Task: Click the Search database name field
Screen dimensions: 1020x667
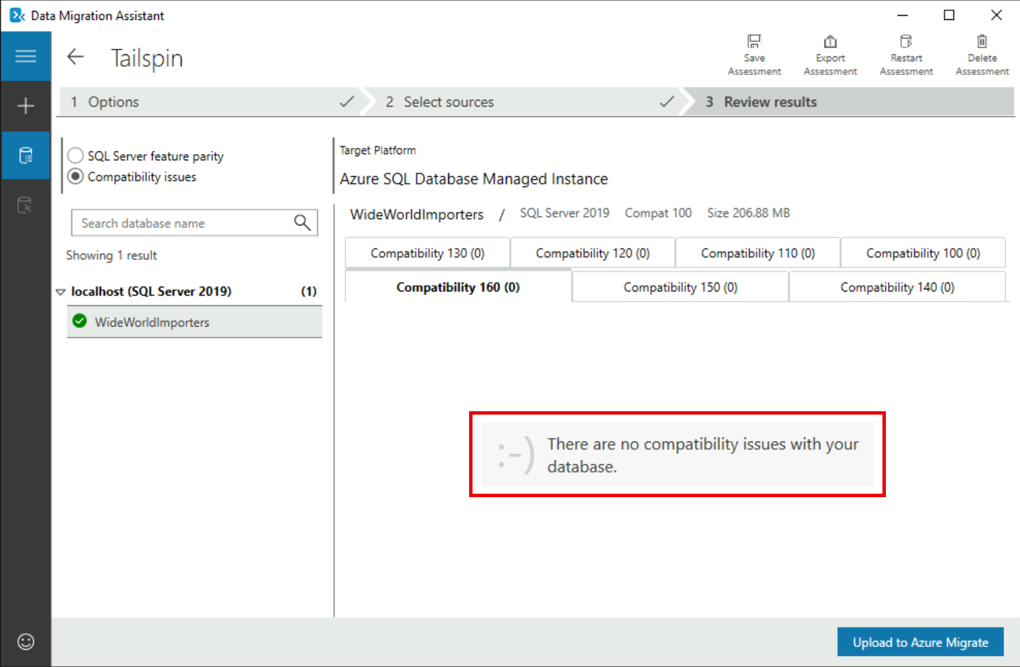Action: click(x=182, y=223)
